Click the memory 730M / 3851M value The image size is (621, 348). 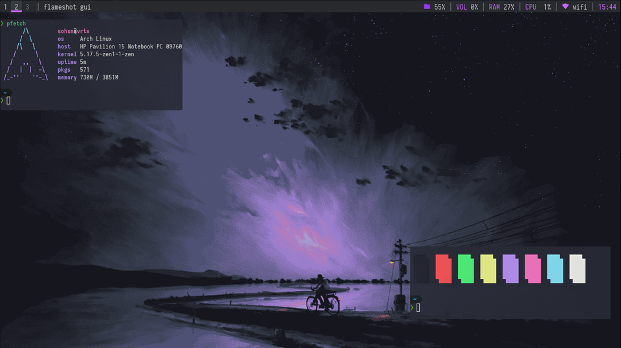(x=99, y=77)
